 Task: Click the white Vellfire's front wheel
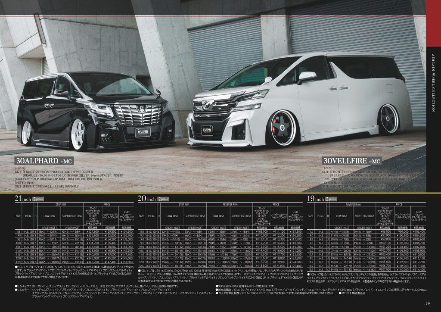283,128
